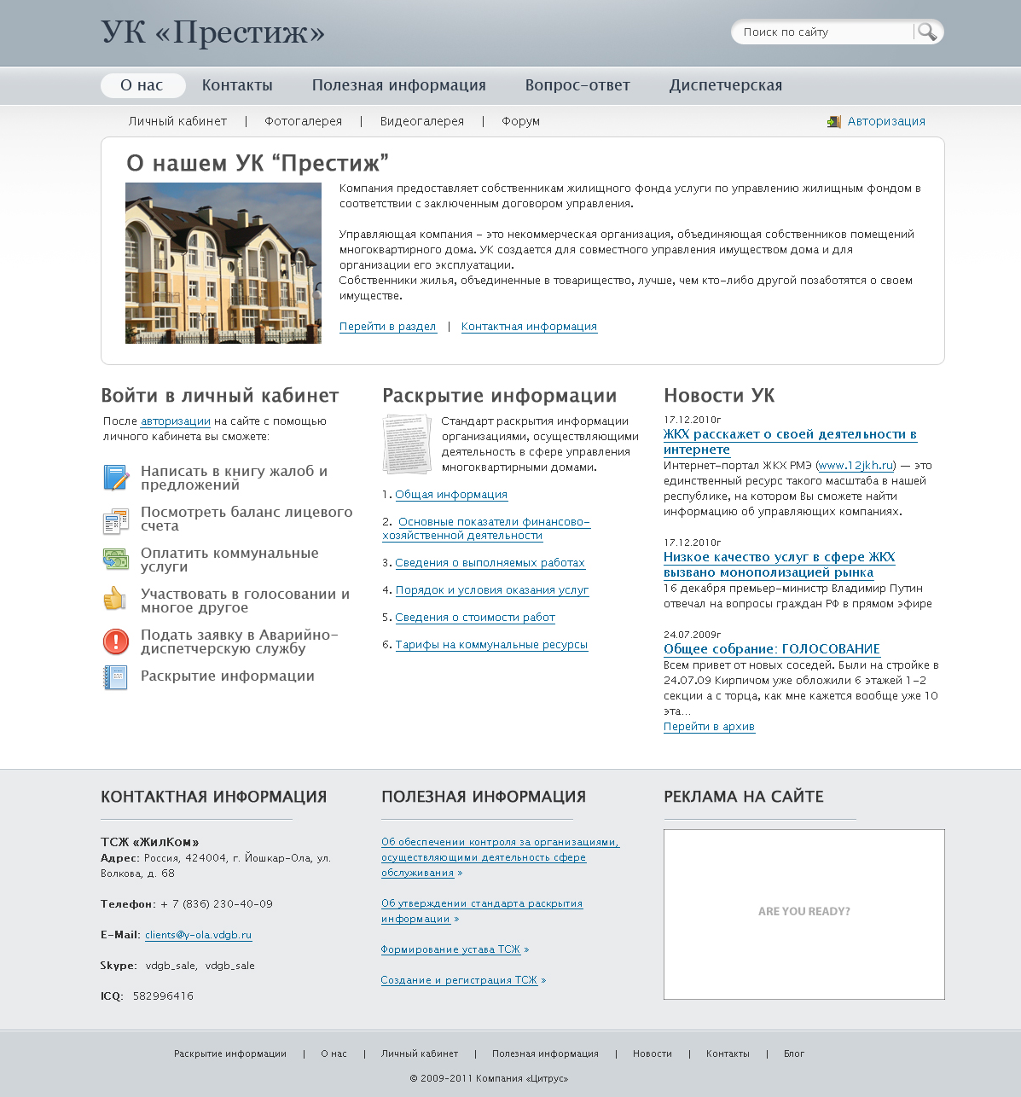Click the authorization login icon

[834, 122]
